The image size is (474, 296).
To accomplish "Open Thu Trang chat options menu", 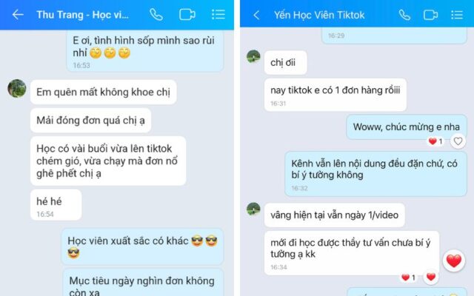I will coord(218,14).
